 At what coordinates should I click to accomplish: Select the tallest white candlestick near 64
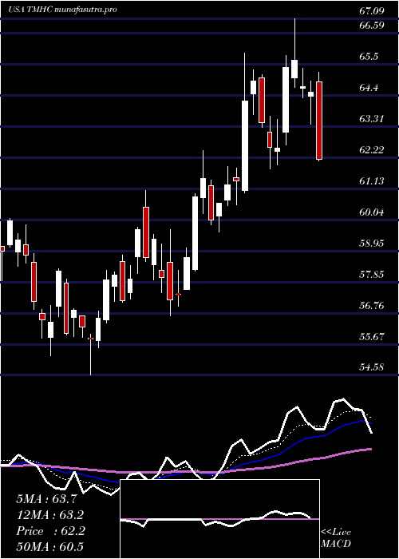245,146
